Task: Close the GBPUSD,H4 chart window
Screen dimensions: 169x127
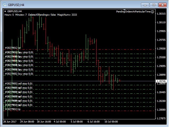Action: 162,5
